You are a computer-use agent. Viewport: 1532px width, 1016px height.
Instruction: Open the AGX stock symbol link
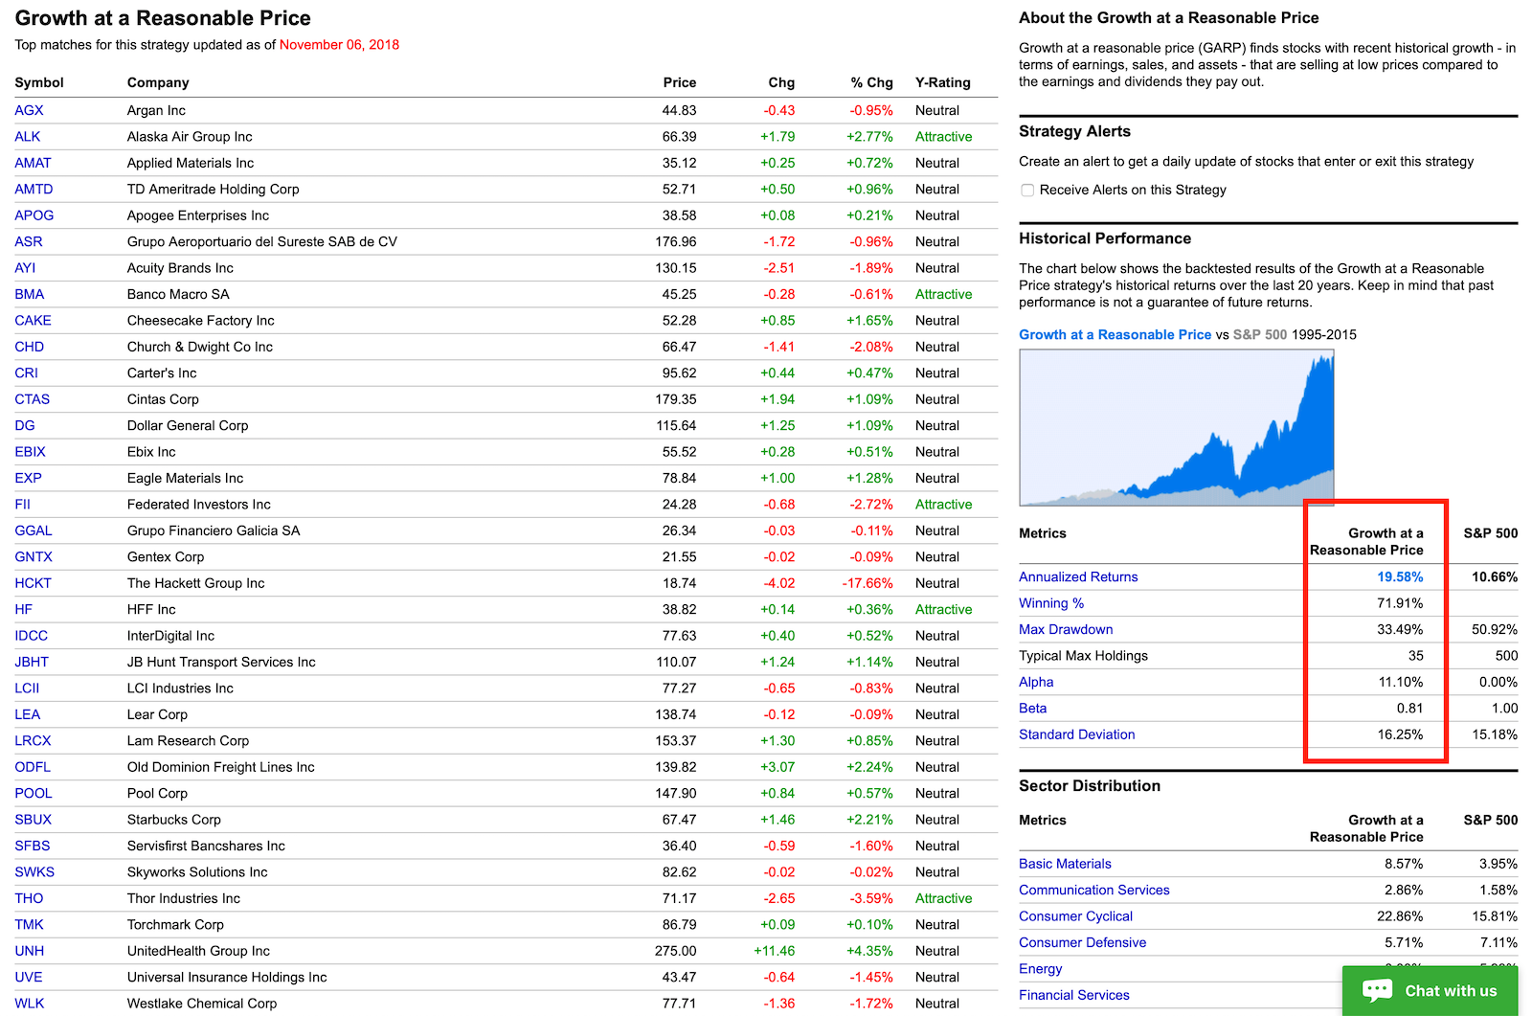tap(29, 110)
